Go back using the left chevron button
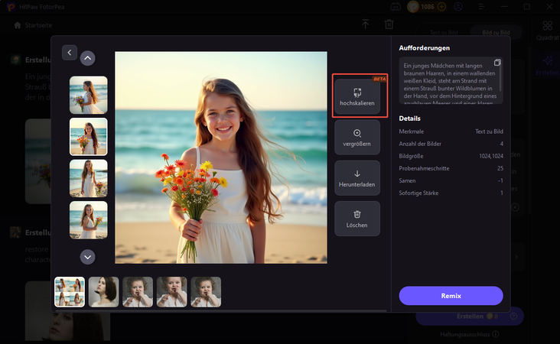Viewport: 560px width, 344px height. (x=70, y=53)
